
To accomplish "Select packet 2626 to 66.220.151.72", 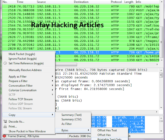I will tap(81, 37).
